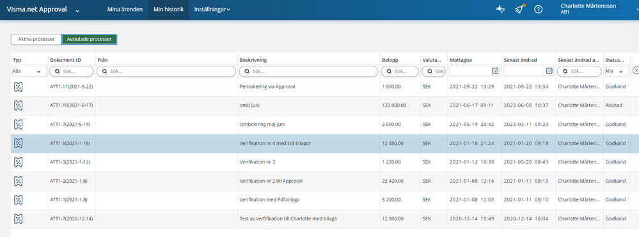Click the rocket announcements icon
The image size is (639, 237).
click(x=519, y=9)
